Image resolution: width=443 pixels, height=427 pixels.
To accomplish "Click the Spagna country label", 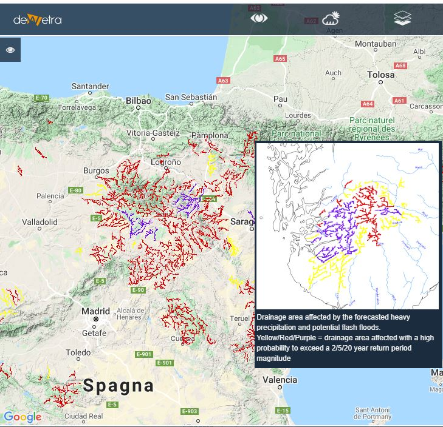I will [x=118, y=386].
